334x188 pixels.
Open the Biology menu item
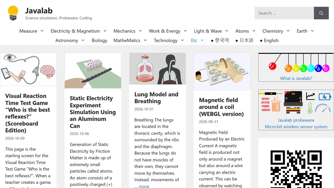click(99, 40)
